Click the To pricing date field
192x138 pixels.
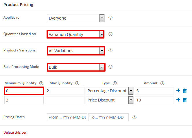pyautogui.click(x=108, y=117)
